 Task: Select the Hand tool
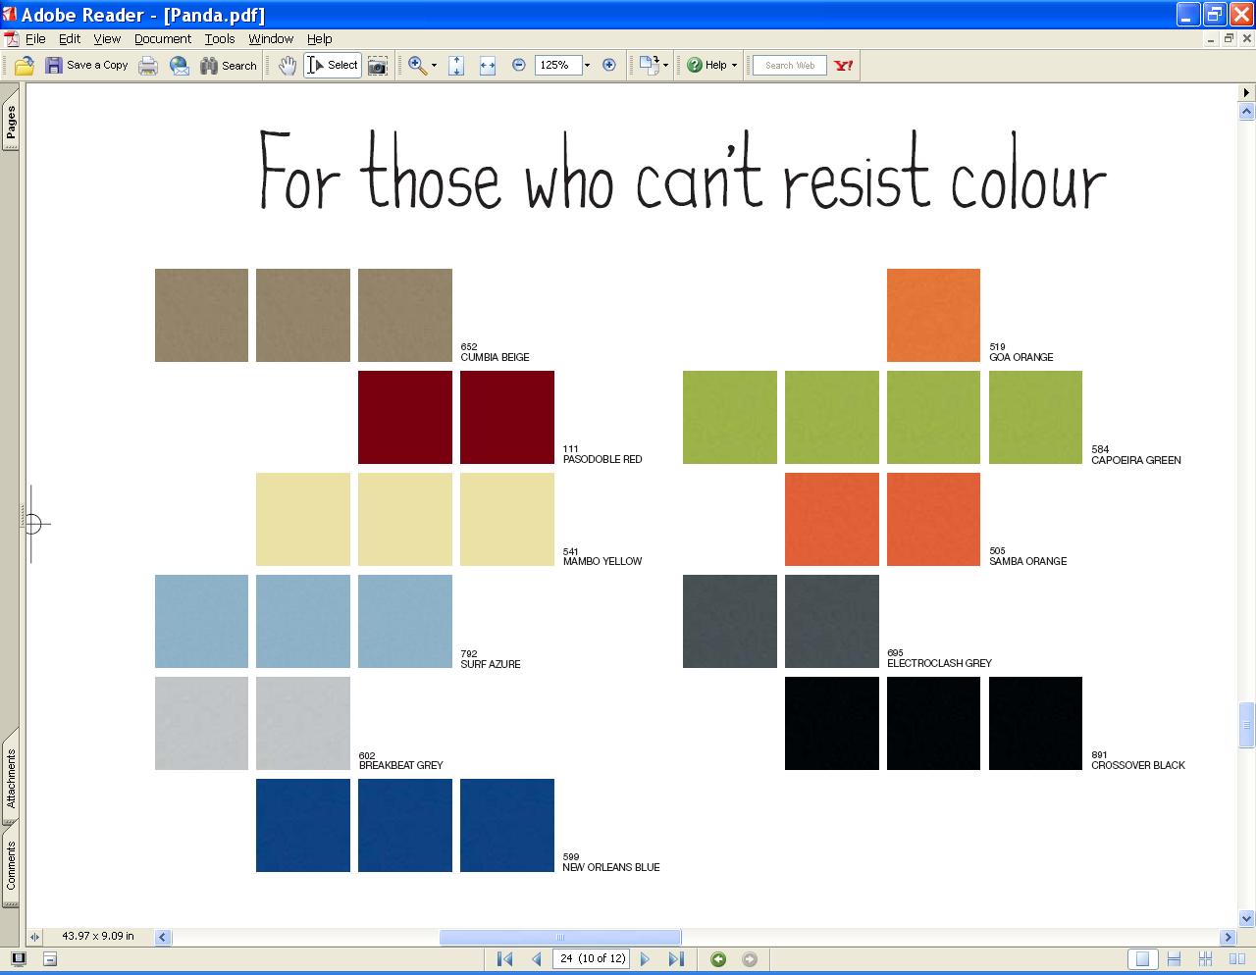click(287, 66)
